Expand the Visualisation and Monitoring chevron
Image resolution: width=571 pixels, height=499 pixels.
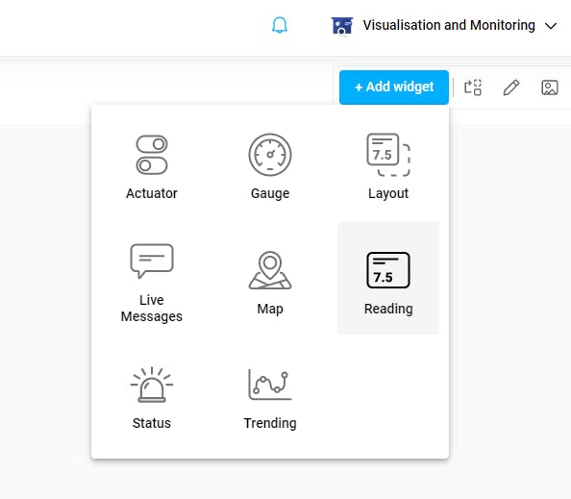551,26
